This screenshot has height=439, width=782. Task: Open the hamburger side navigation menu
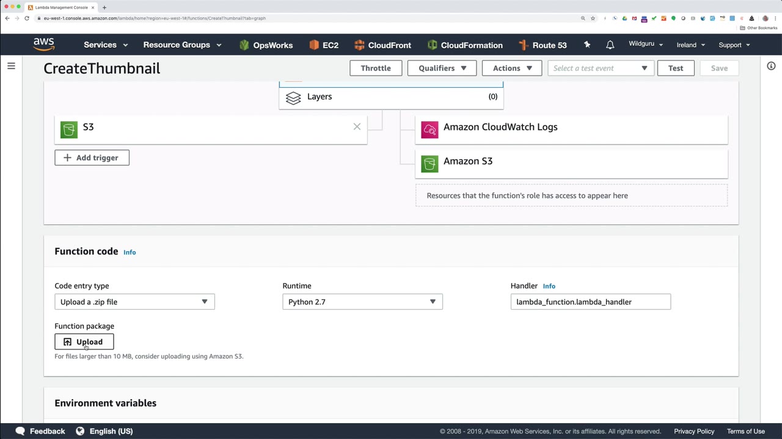point(11,66)
